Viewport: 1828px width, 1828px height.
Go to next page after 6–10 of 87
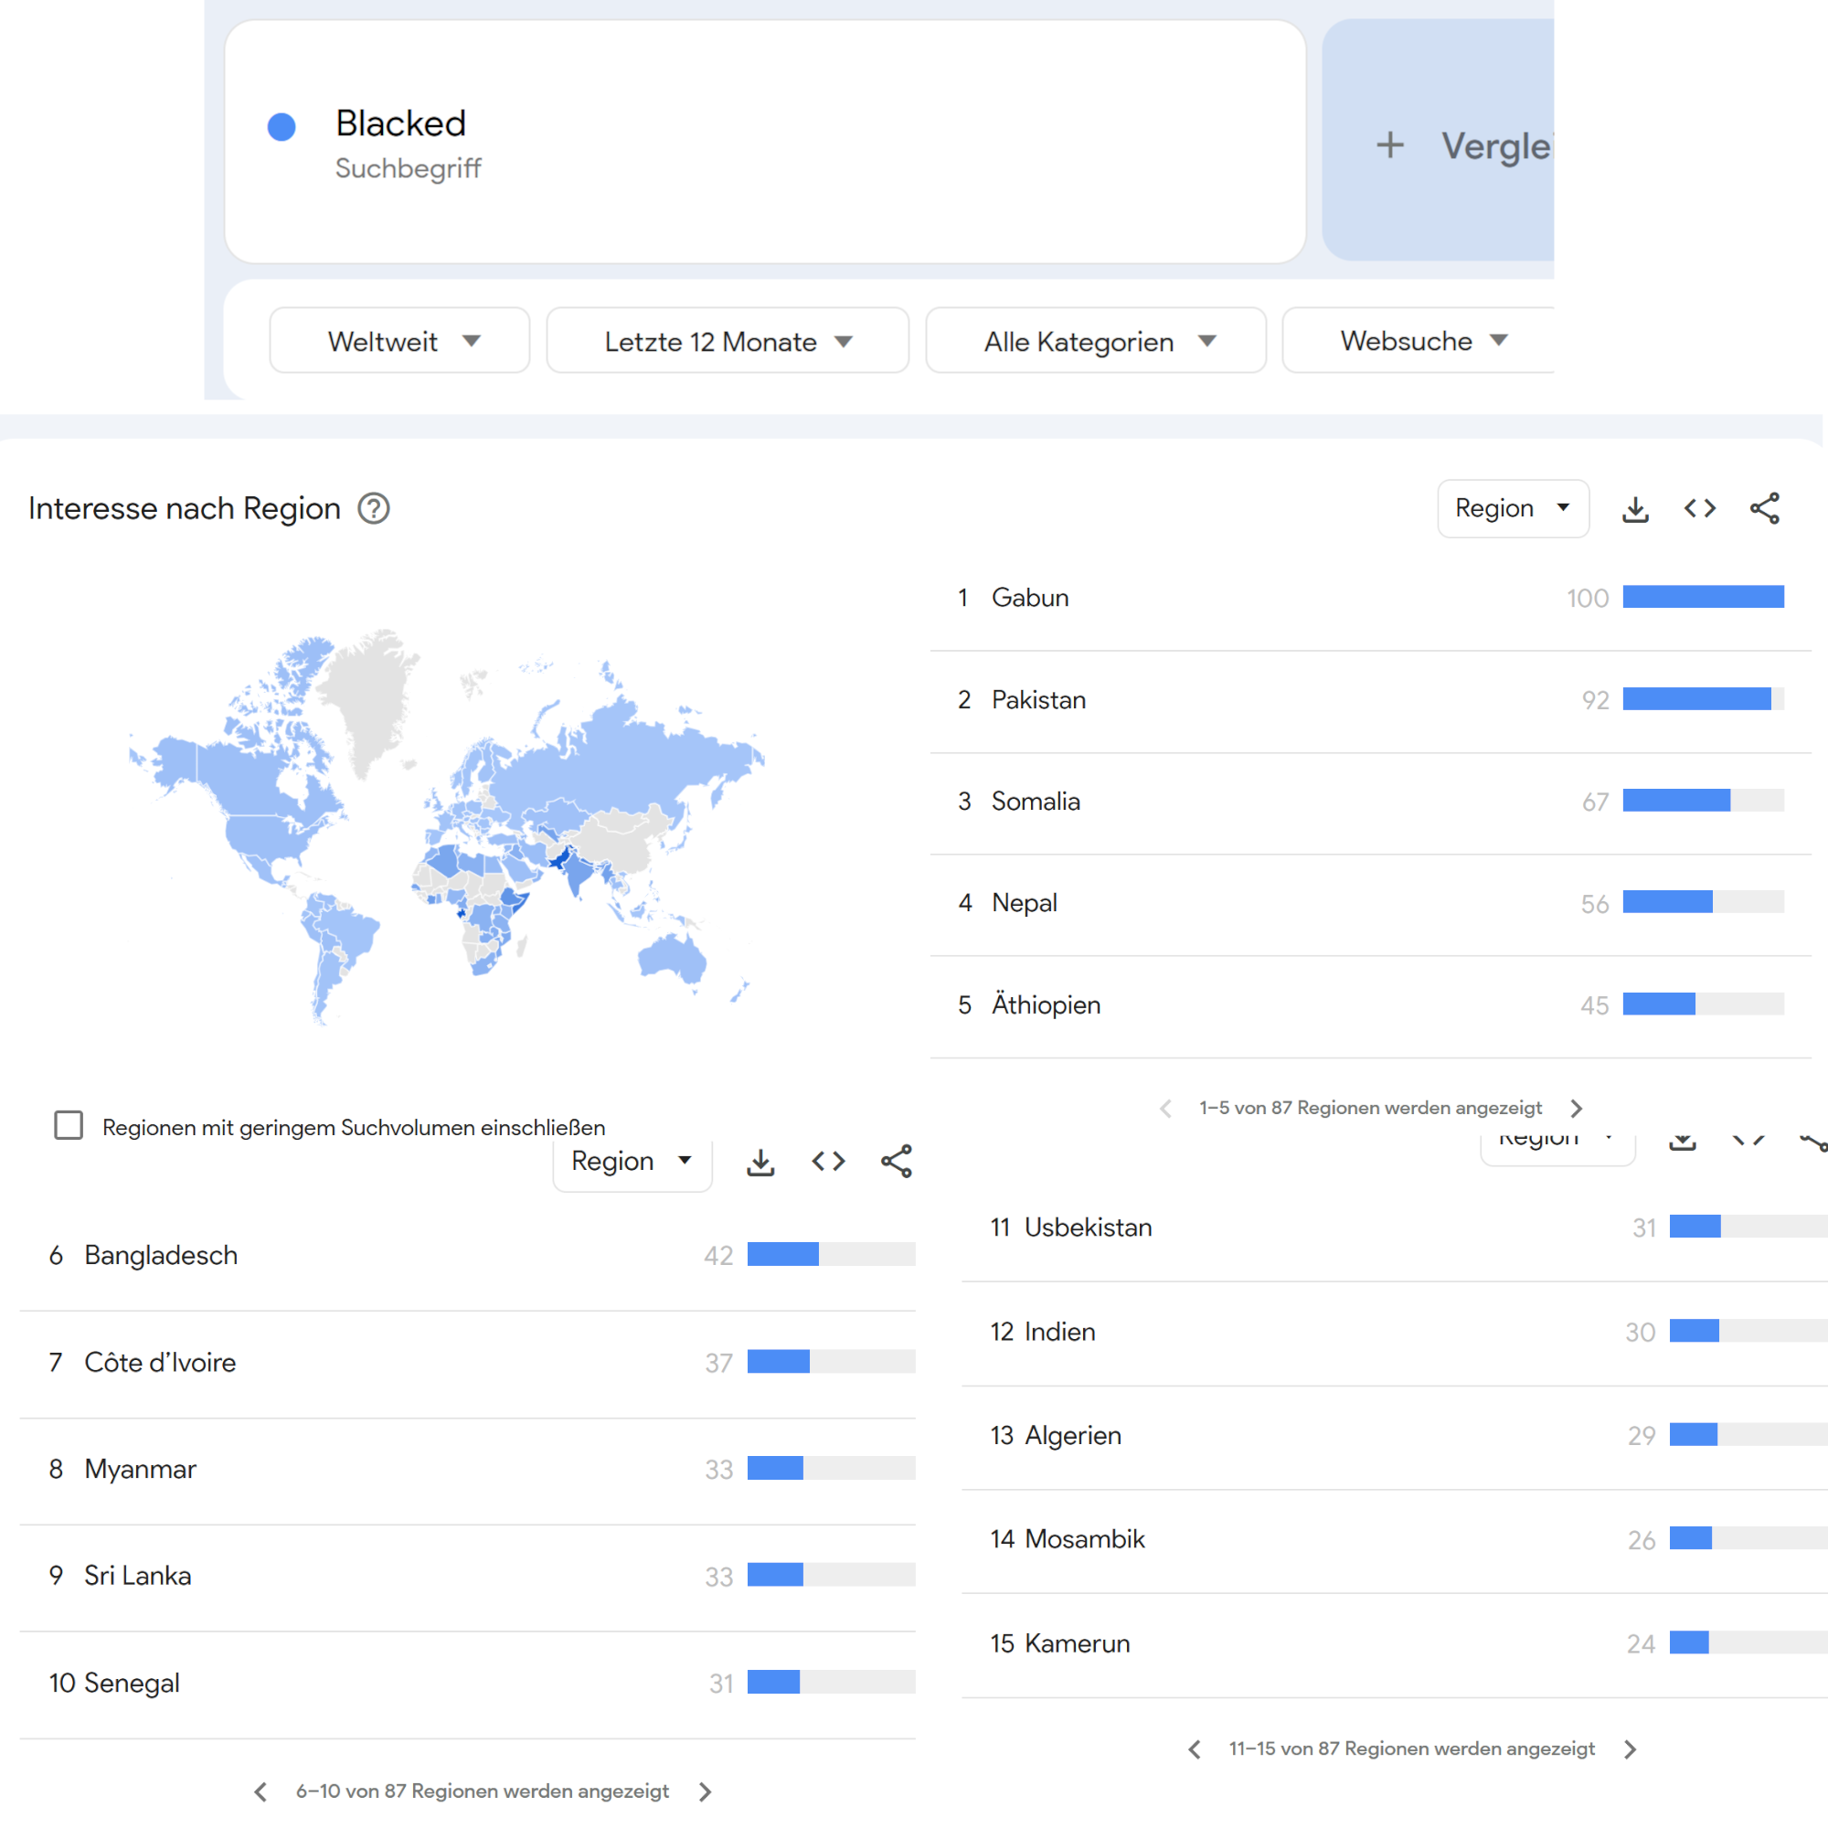pyautogui.click(x=705, y=1791)
